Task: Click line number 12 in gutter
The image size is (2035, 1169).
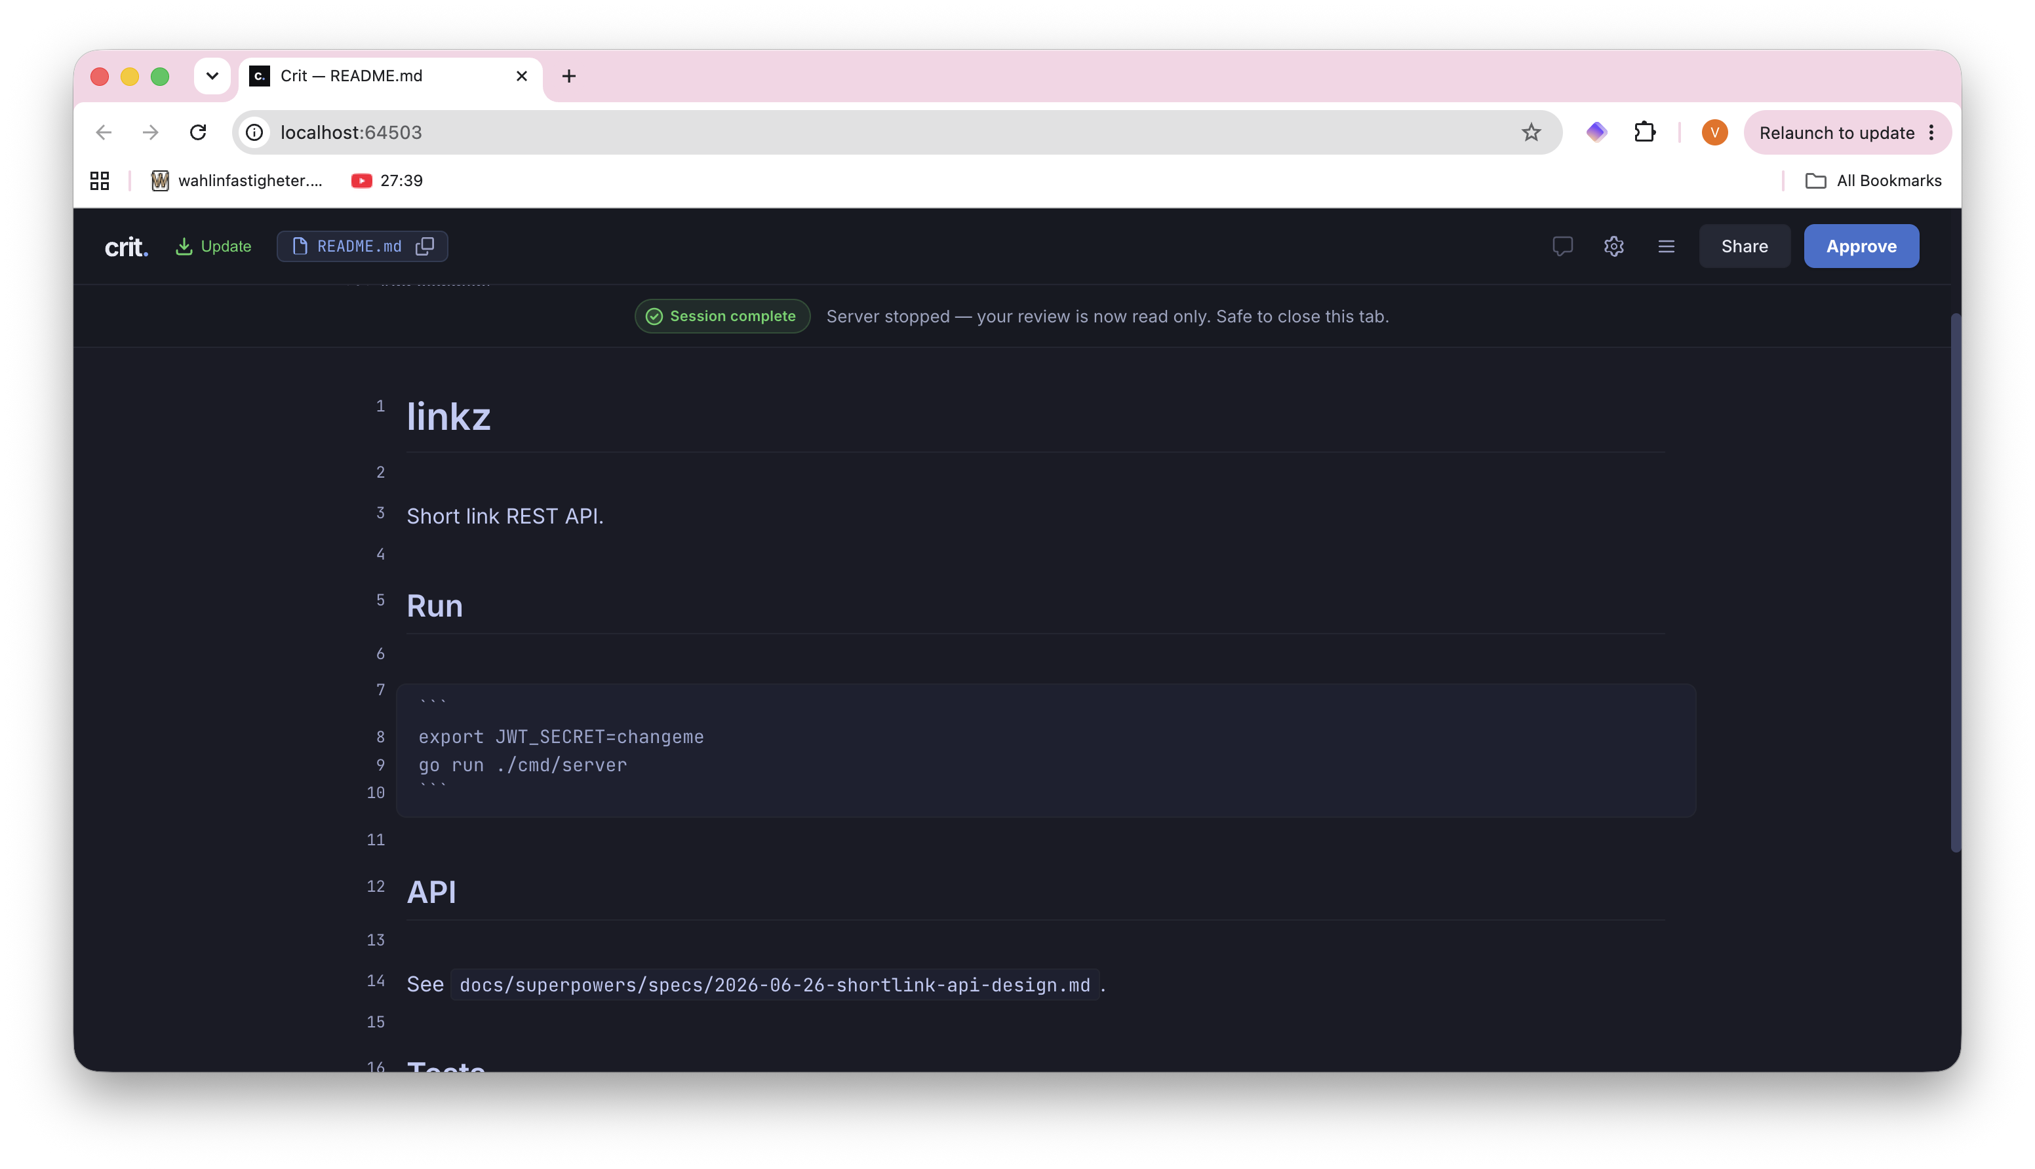Action: 375,887
